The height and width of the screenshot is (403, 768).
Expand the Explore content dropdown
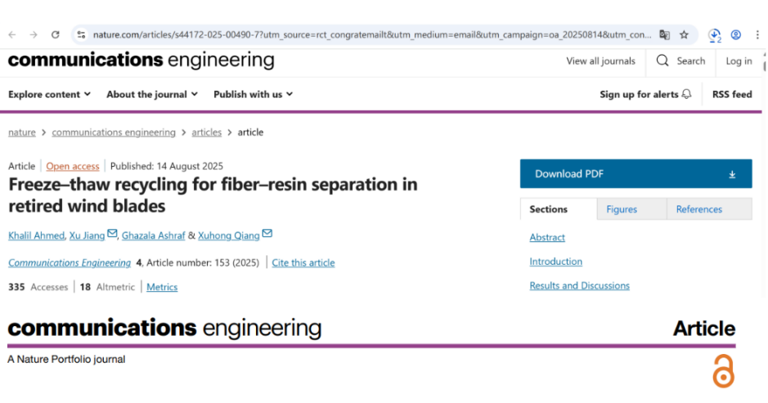coord(49,95)
